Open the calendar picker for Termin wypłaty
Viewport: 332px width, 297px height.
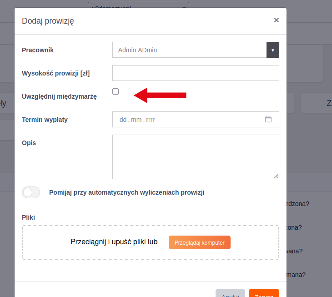pos(268,119)
